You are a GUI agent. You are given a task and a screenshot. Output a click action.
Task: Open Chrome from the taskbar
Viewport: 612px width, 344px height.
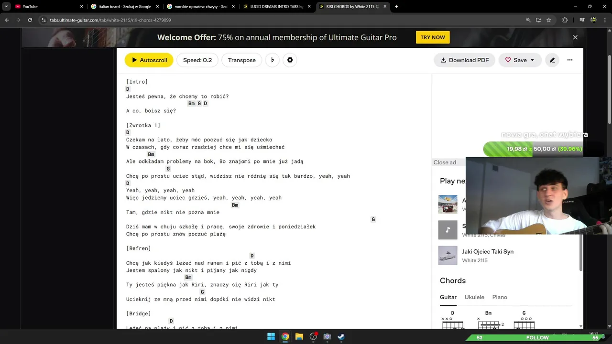(x=285, y=336)
